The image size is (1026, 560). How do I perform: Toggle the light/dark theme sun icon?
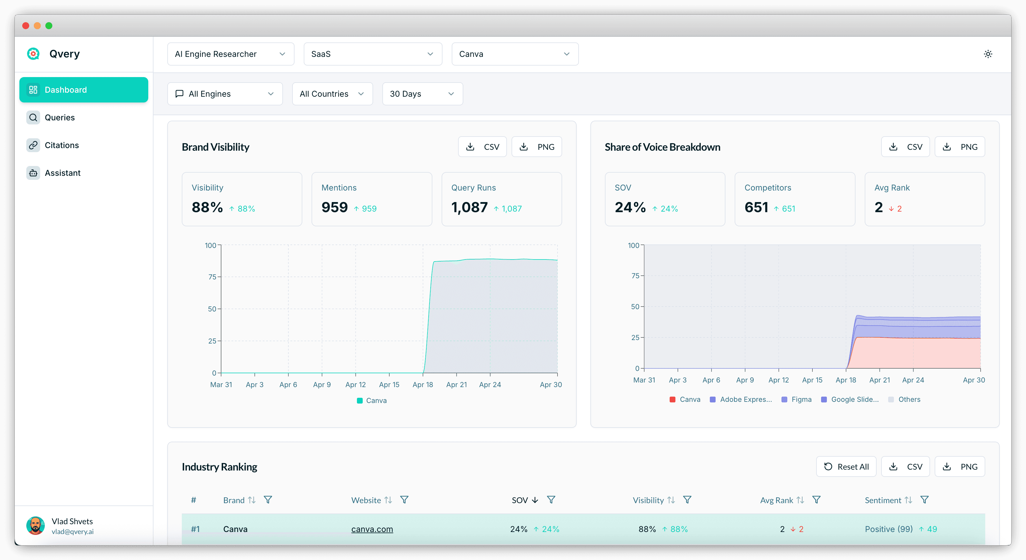(988, 54)
